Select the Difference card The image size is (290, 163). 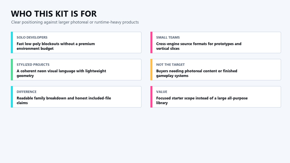[x=76, y=97]
